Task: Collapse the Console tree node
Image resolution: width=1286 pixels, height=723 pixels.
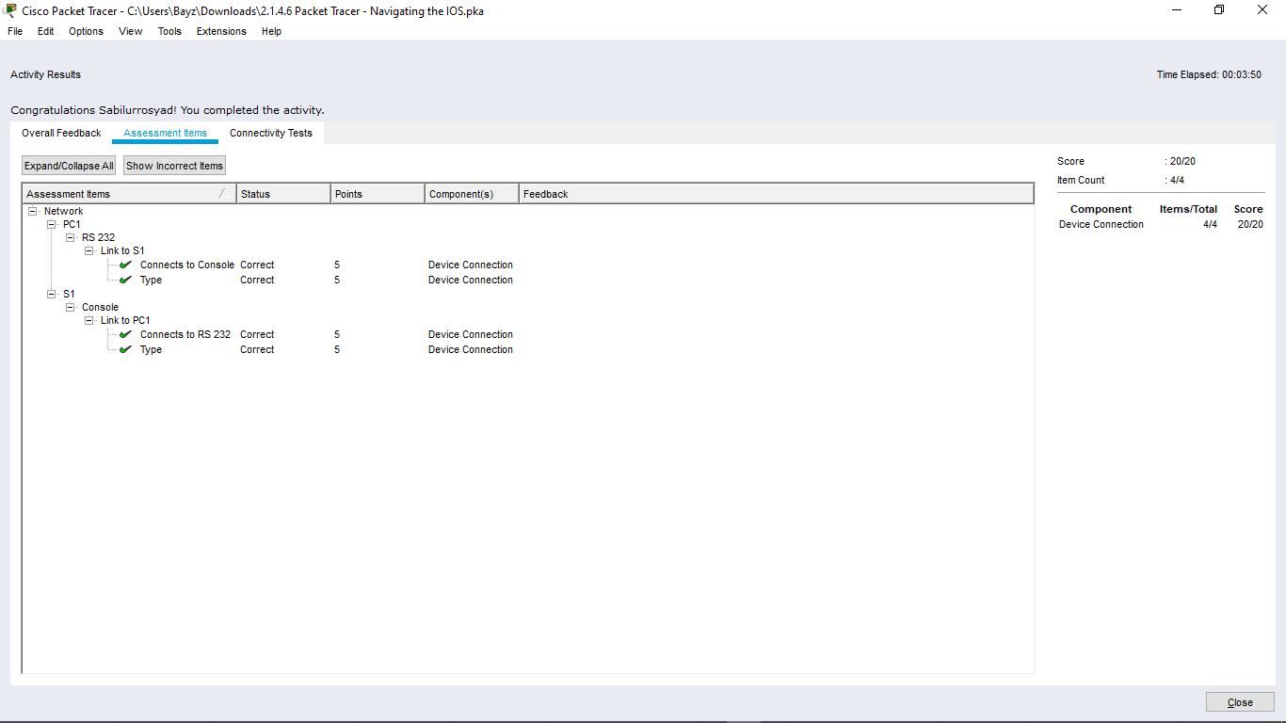Action: pos(71,307)
